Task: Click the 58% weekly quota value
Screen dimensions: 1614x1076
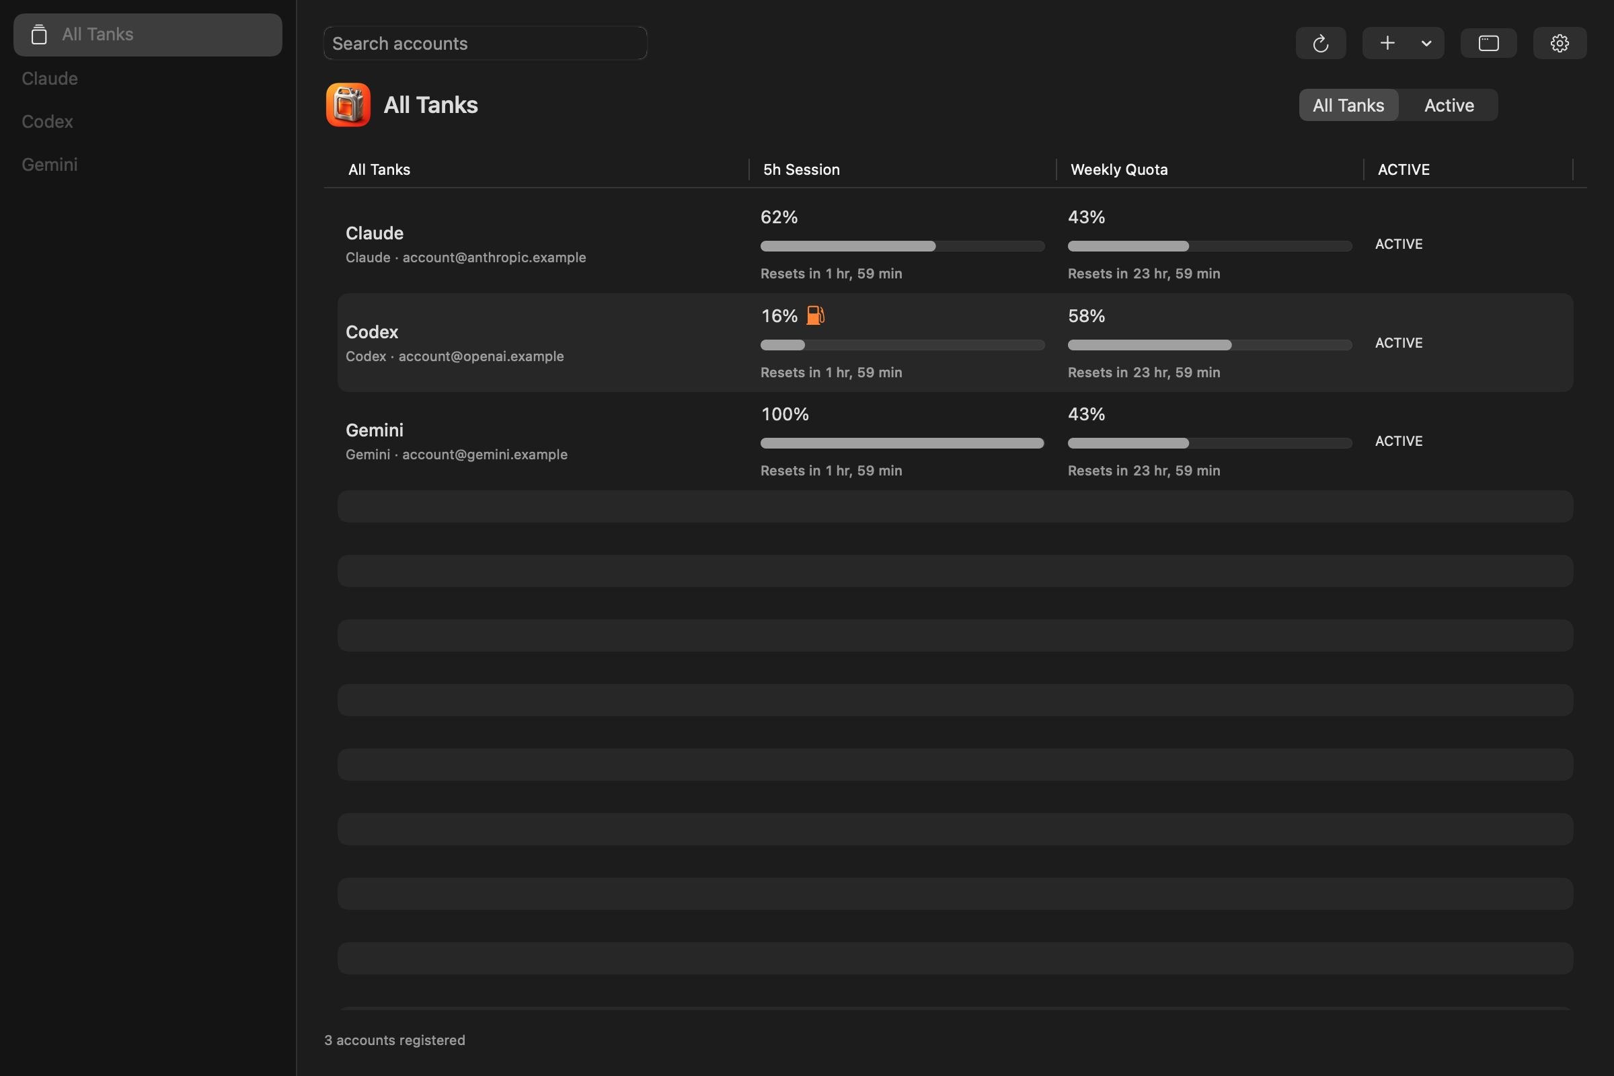Action: tap(1086, 315)
